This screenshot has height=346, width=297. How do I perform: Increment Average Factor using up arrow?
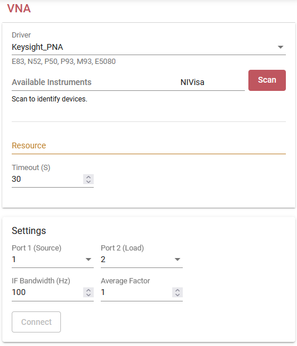(177, 290)
